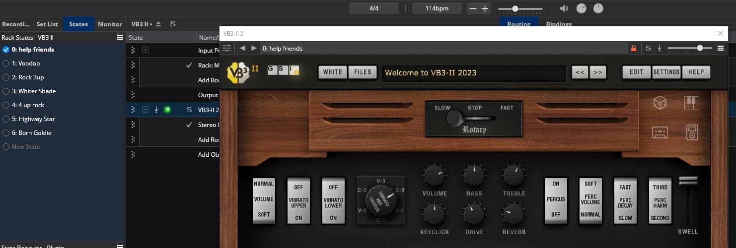Toggle Perc Decay Fast/Slow switch
This screenshot has width=736, height=248.
click(625, 200)
